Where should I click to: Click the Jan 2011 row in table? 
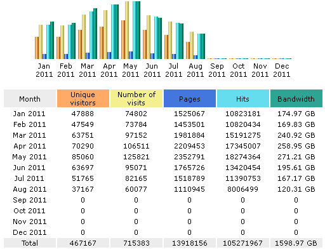pos(163,114)
